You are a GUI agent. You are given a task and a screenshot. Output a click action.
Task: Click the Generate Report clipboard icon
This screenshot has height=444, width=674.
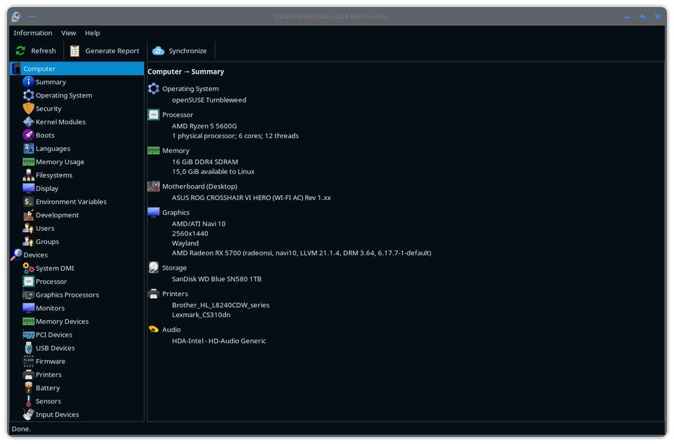pos(74,51)
